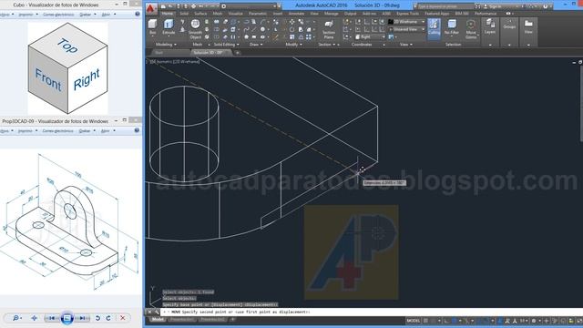Open the Manage ribbon tab

click(331, 14)
